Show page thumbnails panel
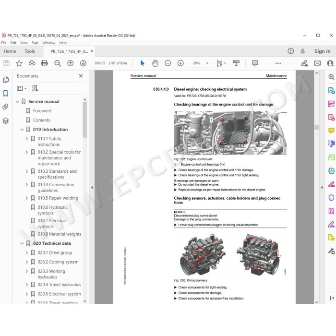336x336 pixels. [6, 80]
